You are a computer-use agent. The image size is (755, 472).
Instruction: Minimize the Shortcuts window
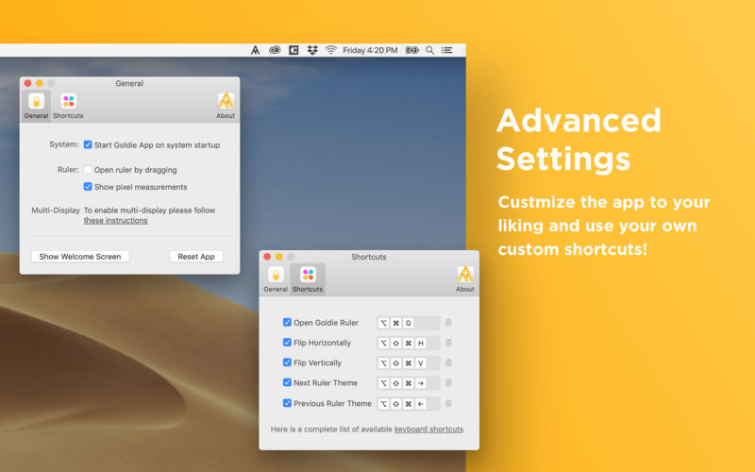[278, 257]
